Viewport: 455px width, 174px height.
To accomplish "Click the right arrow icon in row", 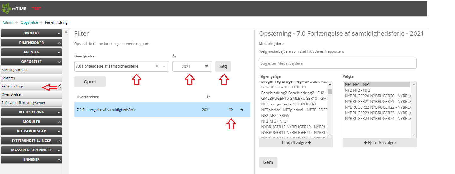I will click(x=242, y=110).
